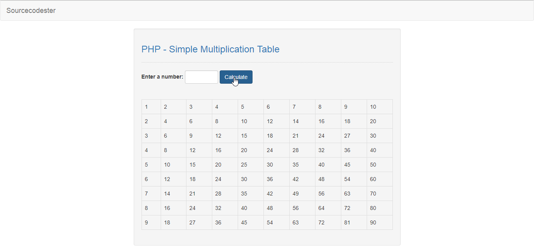This screenshot has width=534, height=251.
Task: Select the cell containing 56 in row eight
Action: (x=296, y=208)
